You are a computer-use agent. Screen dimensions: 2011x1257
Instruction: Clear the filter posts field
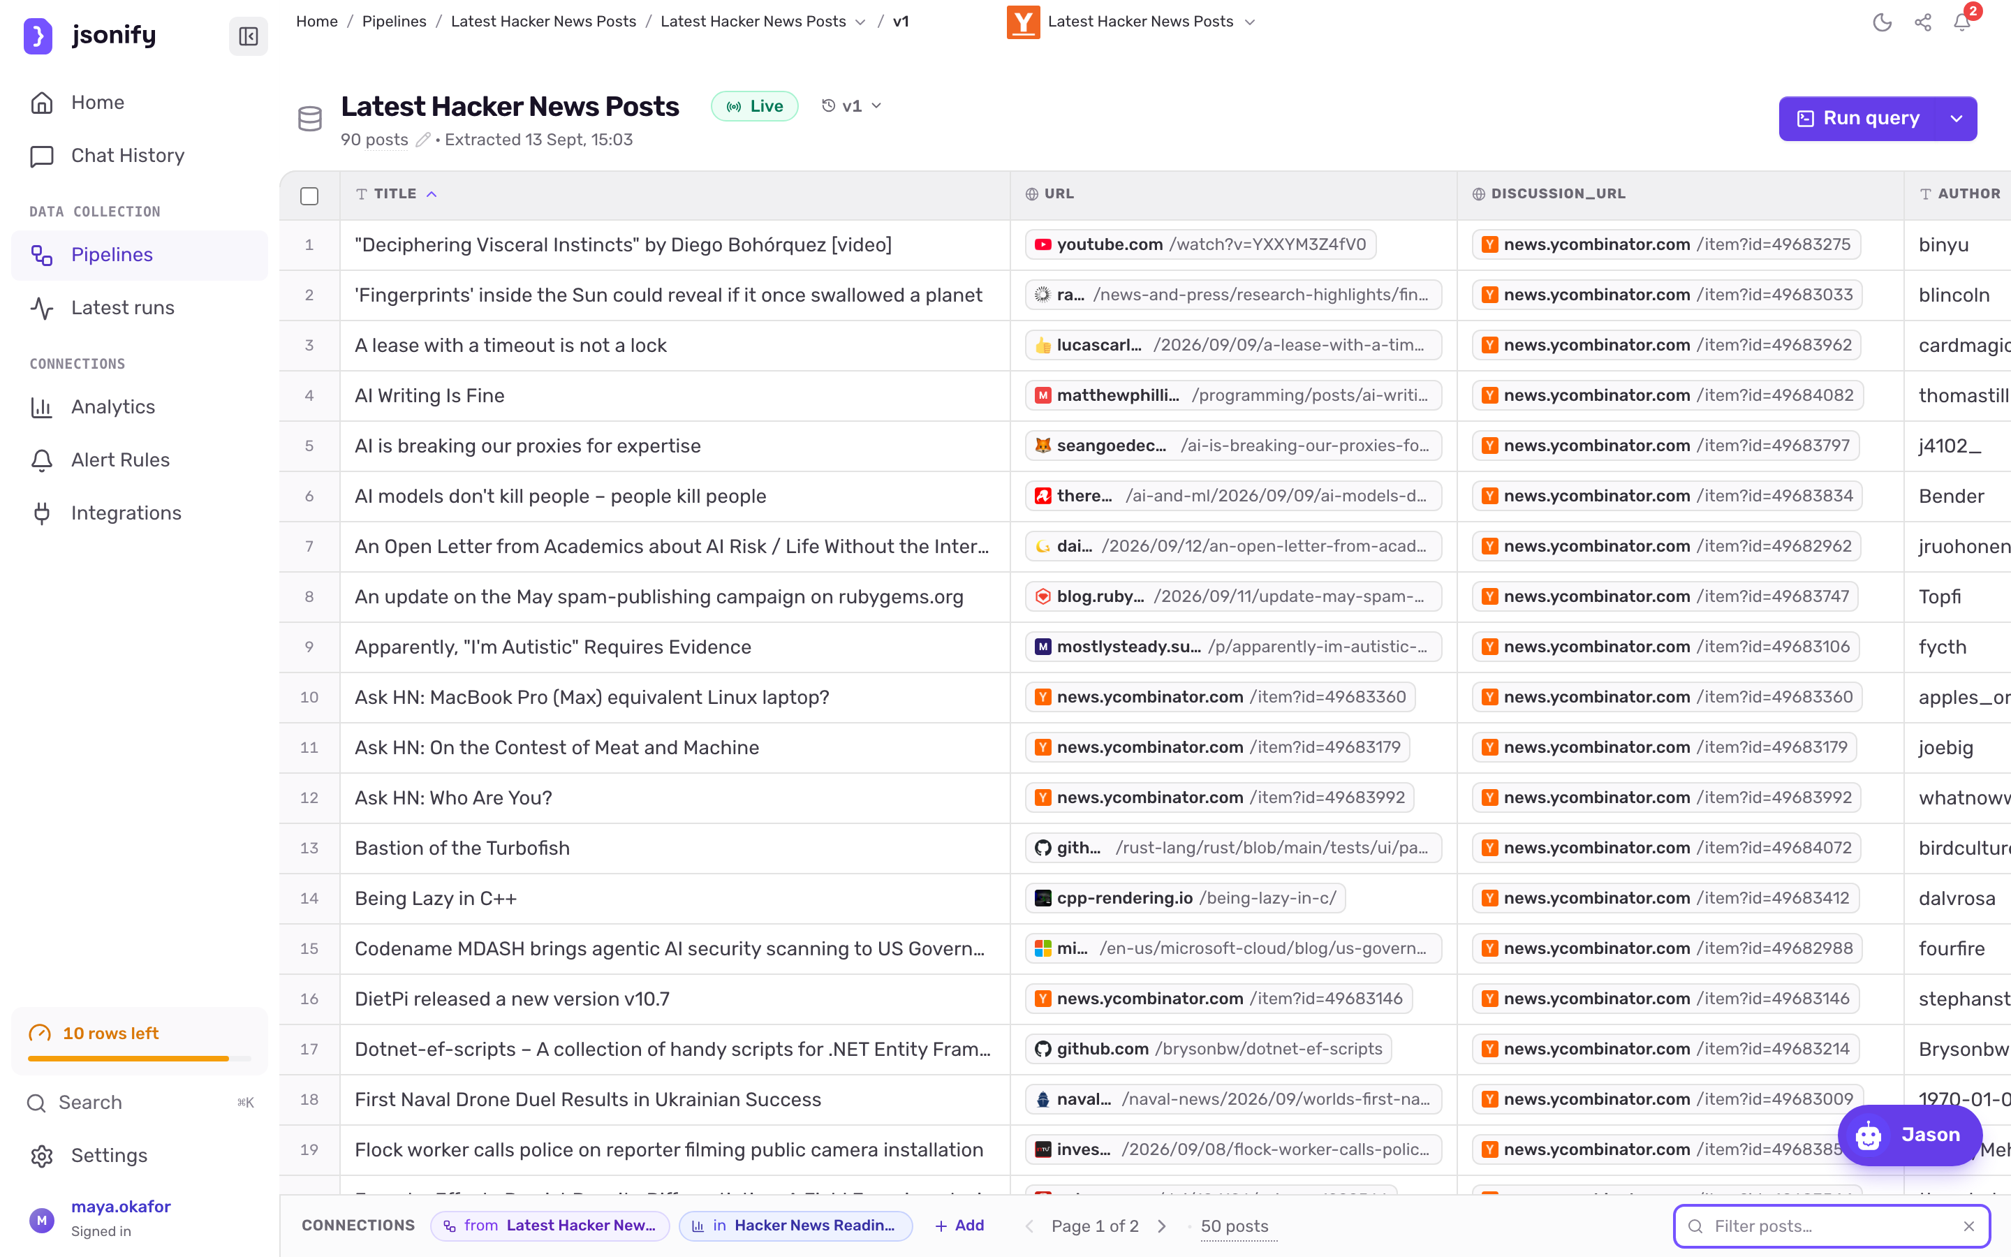[x=1968, y=1226]
